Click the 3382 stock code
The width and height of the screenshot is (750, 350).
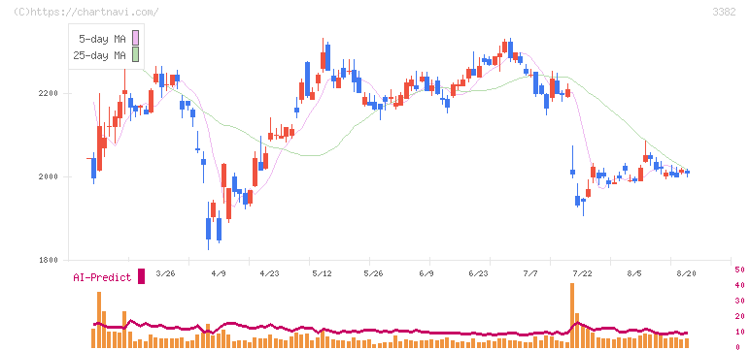pos(724,12)
